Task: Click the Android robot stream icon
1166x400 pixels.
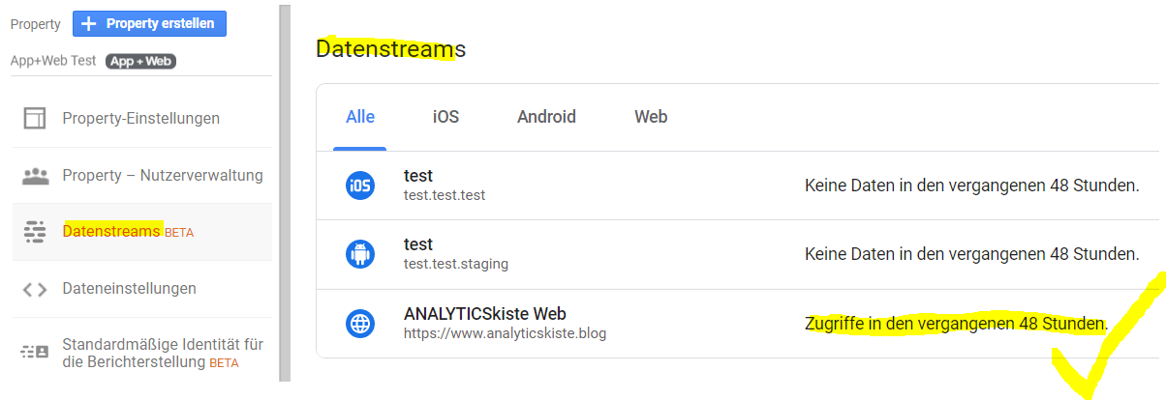Action: 360,254
